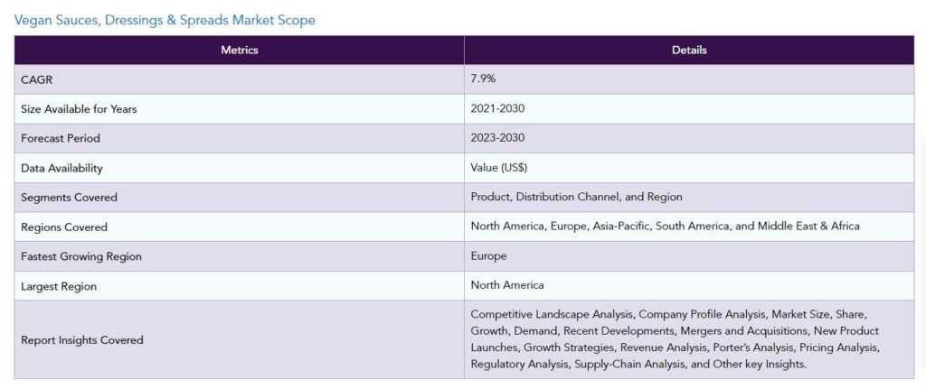926x389 pixels.
Task: Select the Forecast Period label
Action: (61, 138)
